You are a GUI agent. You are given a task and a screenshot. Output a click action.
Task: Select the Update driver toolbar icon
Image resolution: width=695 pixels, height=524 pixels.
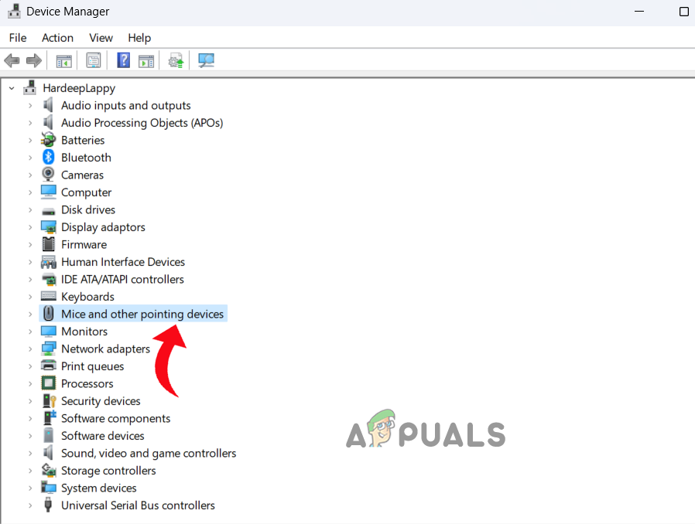tap(175, 60)
